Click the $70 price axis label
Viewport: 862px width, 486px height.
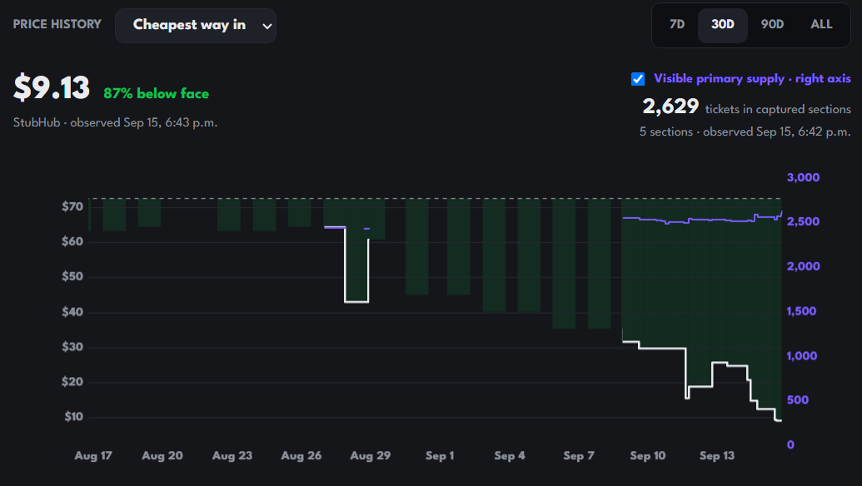pyautogui.click(x=72, y=207)
